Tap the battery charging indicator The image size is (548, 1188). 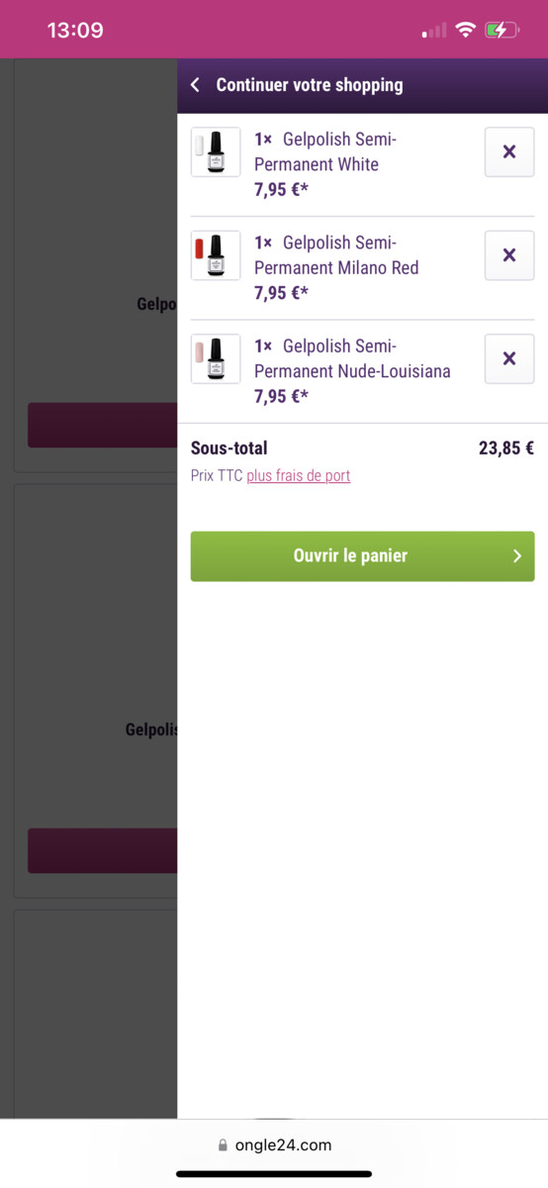(502, 30)
